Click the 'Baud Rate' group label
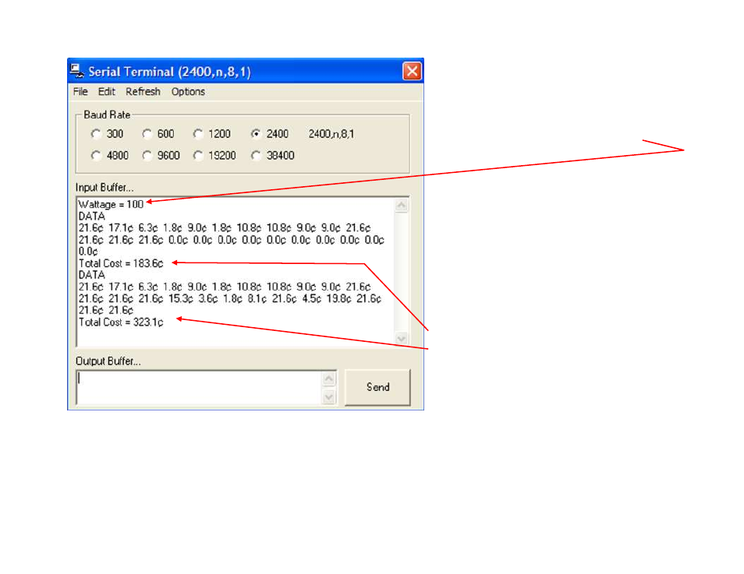 click(x=107, y=114)
